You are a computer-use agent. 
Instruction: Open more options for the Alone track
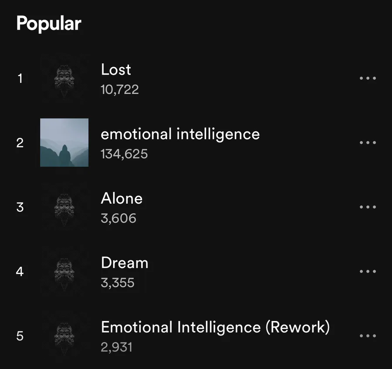point(368,207)
